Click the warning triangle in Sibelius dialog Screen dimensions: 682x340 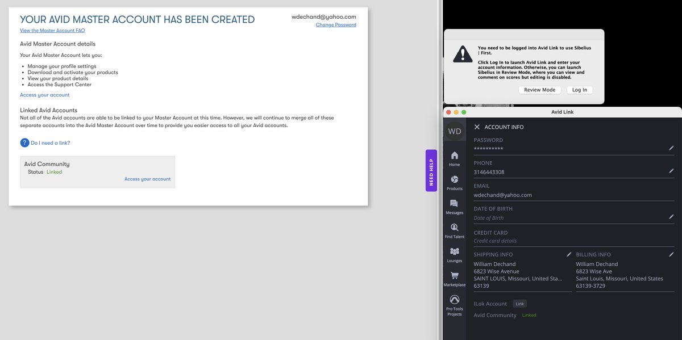463,54
